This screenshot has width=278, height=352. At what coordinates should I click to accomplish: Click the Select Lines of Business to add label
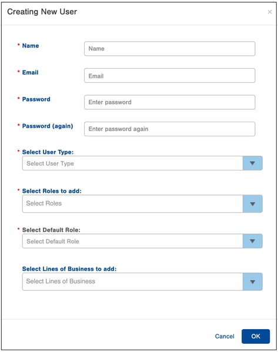[69, 269]
